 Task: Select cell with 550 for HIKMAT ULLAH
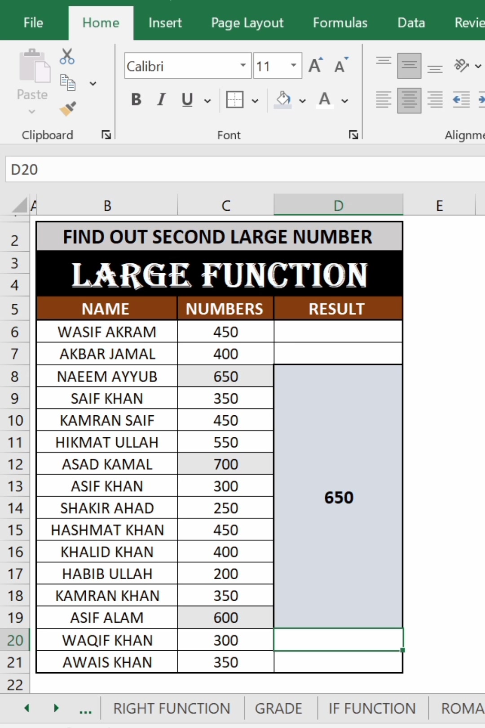click(x=226, y=442)
